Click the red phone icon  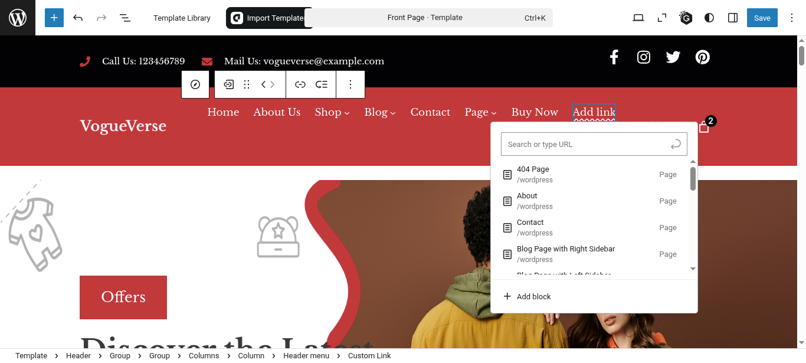pyautogui.click(x=85, y=61)
